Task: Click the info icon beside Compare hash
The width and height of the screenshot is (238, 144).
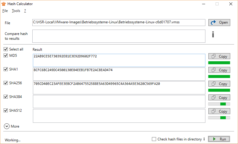Action: point(213,34)
